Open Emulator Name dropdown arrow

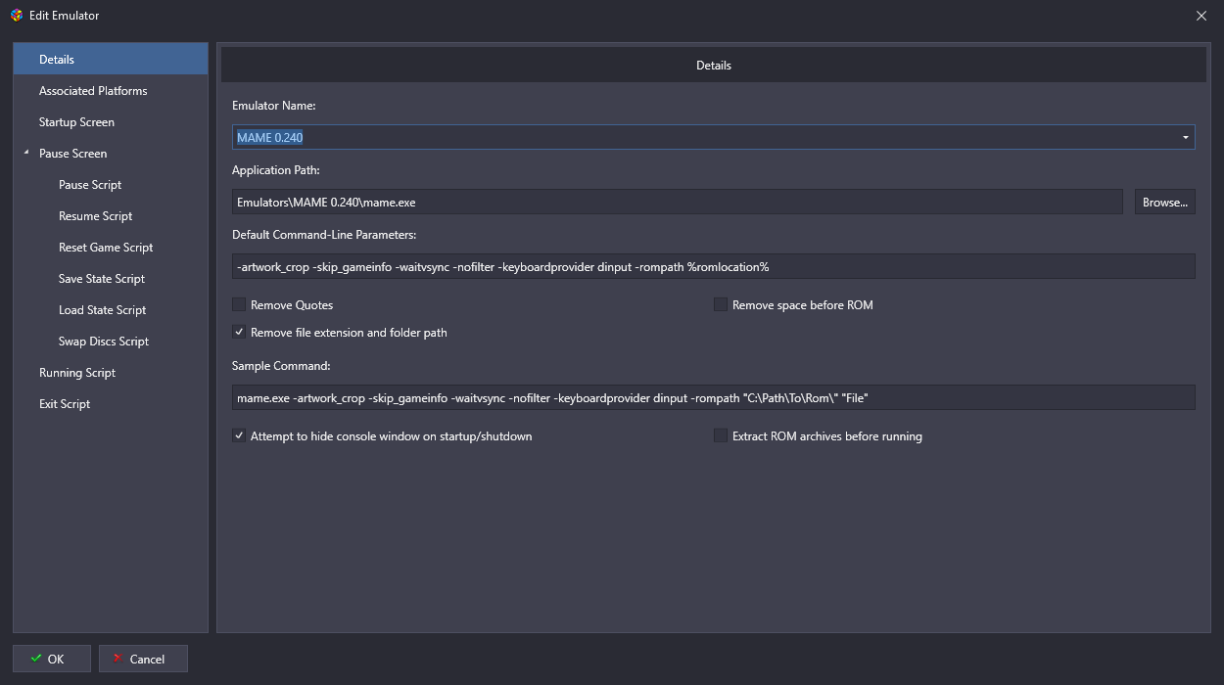point(1185,137)
